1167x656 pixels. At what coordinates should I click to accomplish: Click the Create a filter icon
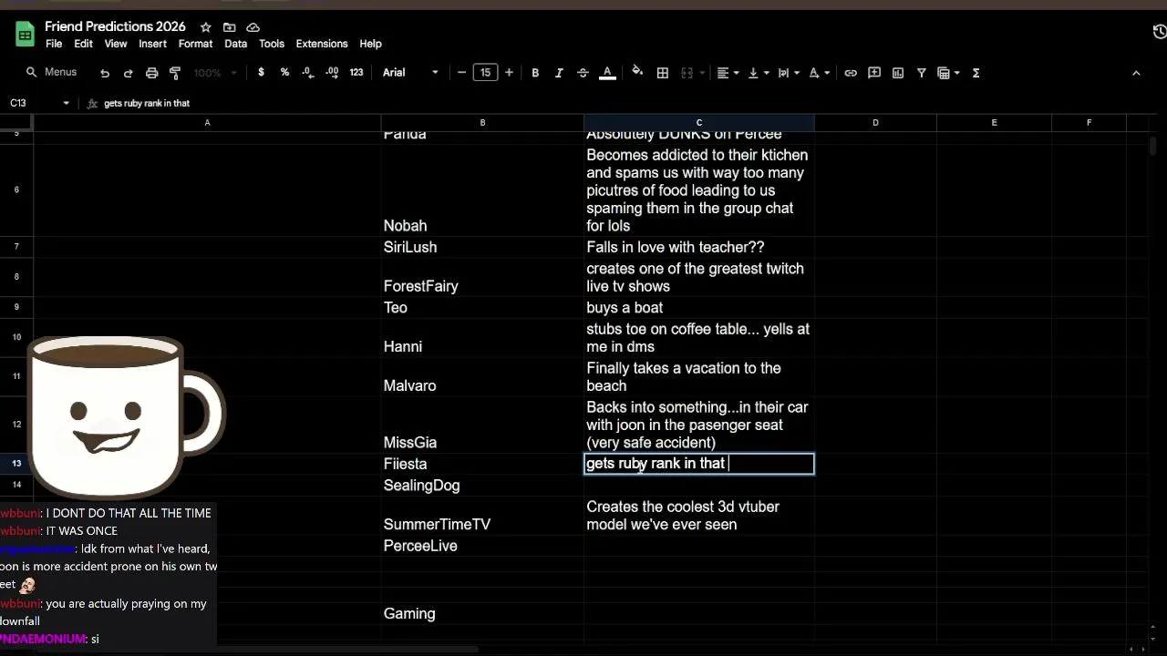click(922, 73)
